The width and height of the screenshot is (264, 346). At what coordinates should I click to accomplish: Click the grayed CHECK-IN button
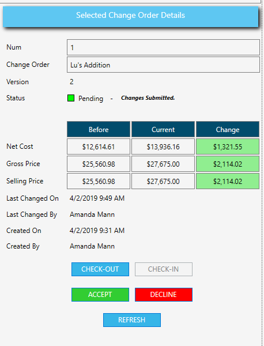[x=164, y=269]
